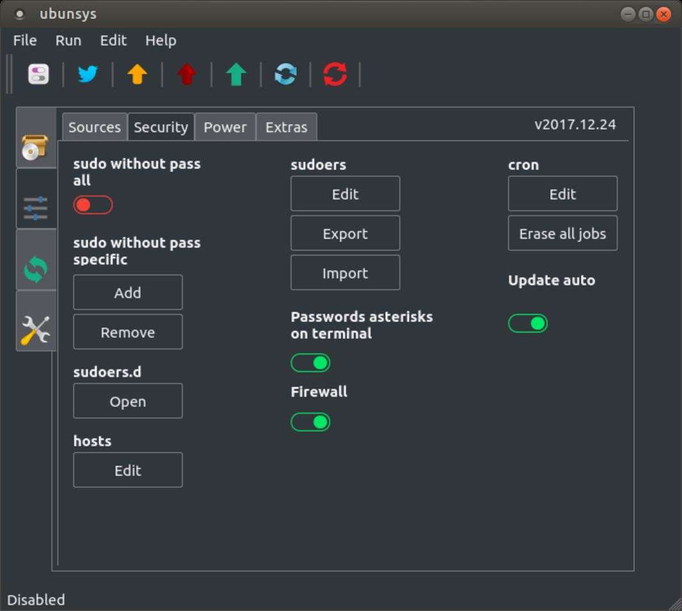
Task: Disable the Update auto toggle
Action: [528, 324]
